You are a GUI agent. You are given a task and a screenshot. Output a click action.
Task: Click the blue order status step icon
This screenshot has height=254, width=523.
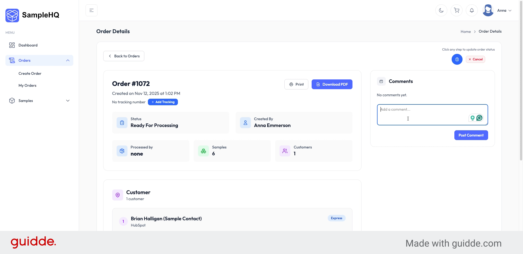pos(457,59)
